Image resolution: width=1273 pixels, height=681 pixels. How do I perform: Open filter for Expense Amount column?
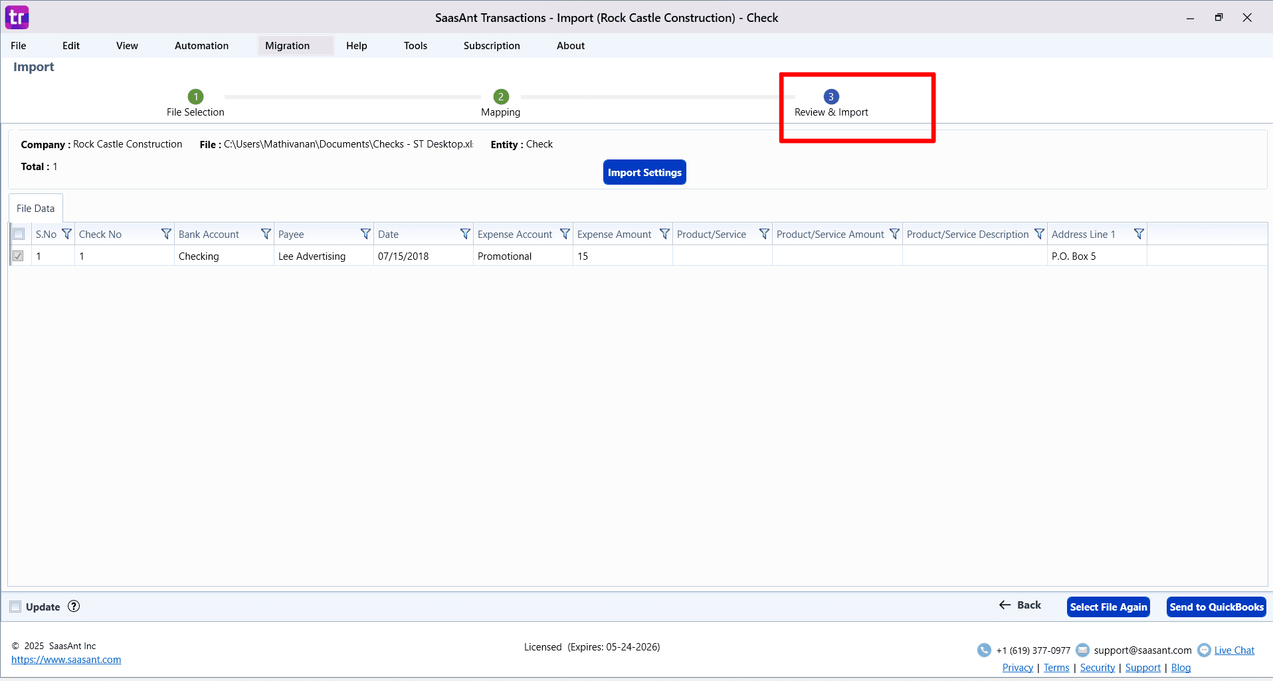click(664, 234)
